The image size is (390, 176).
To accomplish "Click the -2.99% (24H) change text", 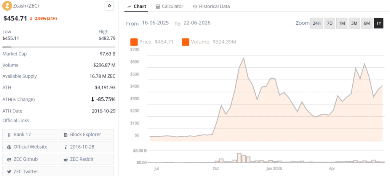I will coord(45,19).
